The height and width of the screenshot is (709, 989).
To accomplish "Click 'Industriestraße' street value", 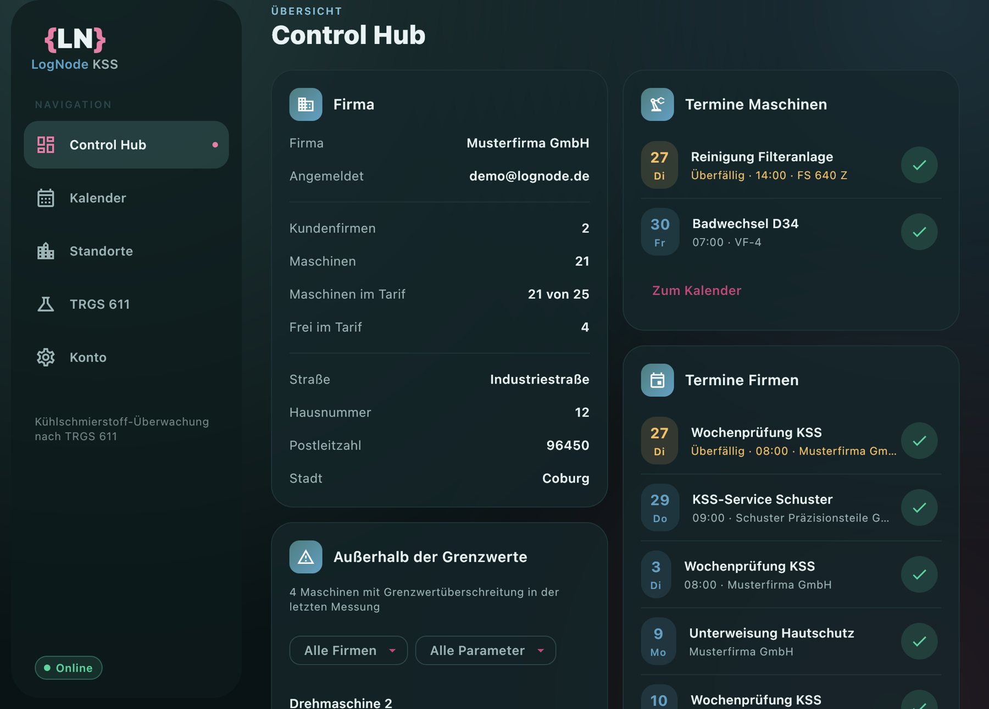I will tap(540, 379).
